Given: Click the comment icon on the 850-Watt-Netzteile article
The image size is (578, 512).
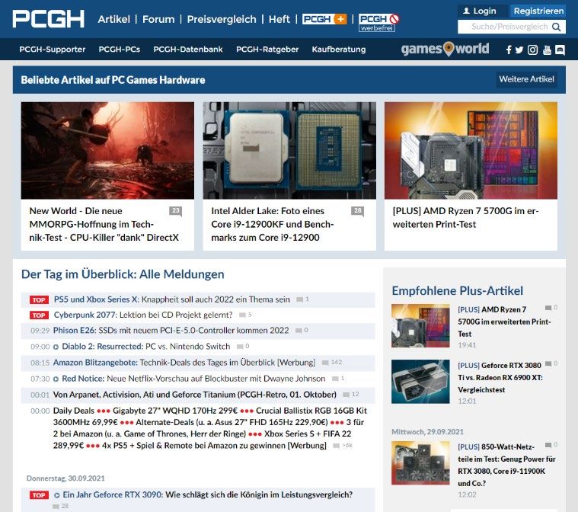Looking at the screenshot, I should [548, 445].
